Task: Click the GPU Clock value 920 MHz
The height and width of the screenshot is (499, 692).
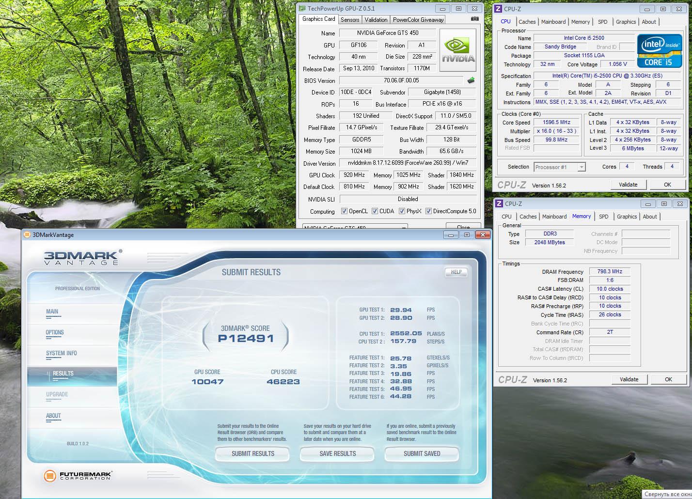Action: [354, 175]
